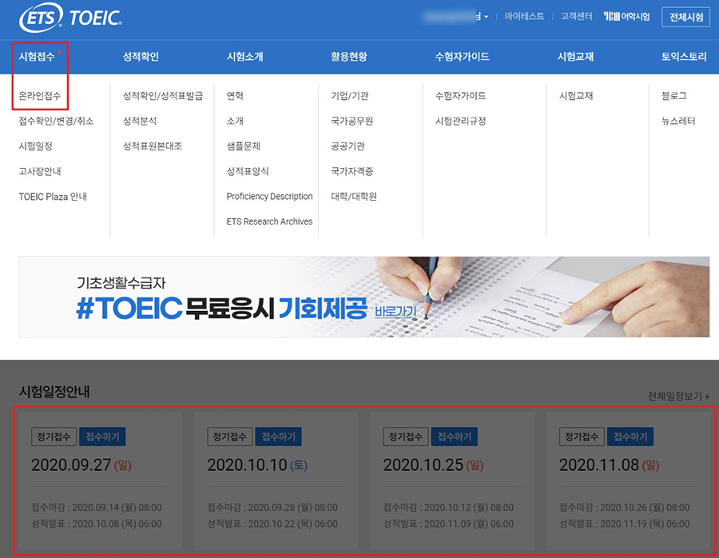Choose 국가공무원 submenu item
This screenshot has width=719, height=558.
pyautogui.click(x=352, y=121)
